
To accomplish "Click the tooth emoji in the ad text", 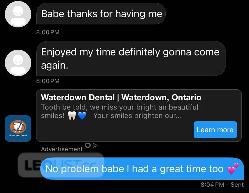I will tap(71, 116).
